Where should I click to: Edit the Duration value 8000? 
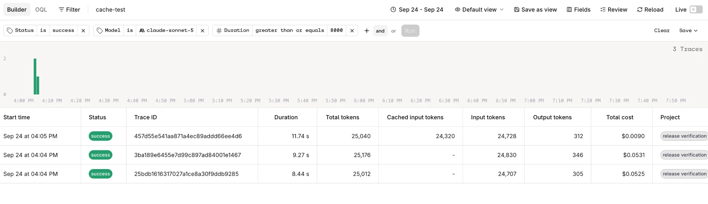click(x=336, y=30)
